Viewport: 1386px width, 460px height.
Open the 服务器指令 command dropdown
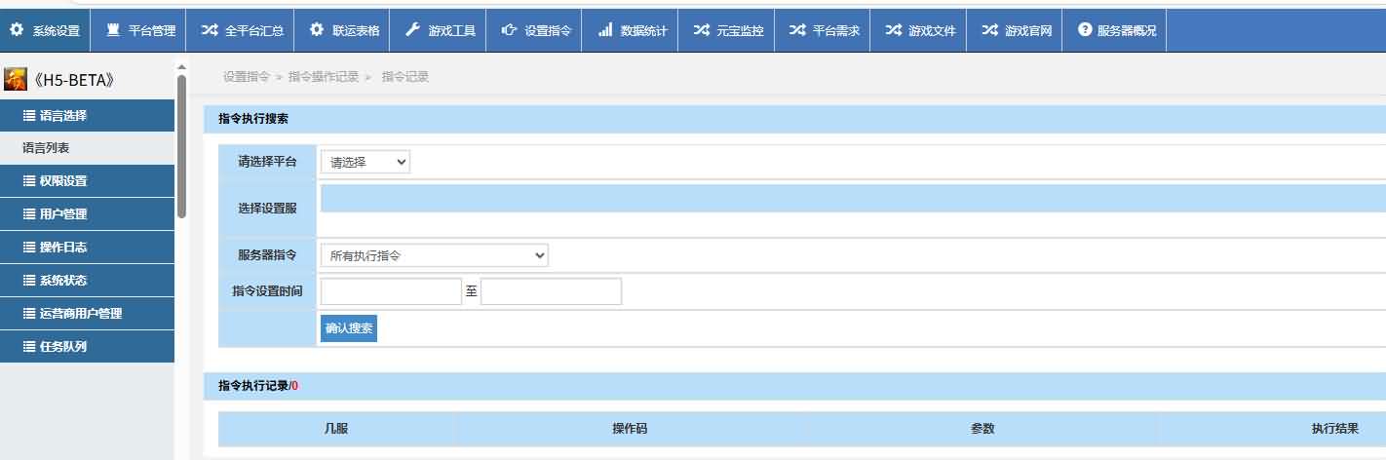coord(434,255)
